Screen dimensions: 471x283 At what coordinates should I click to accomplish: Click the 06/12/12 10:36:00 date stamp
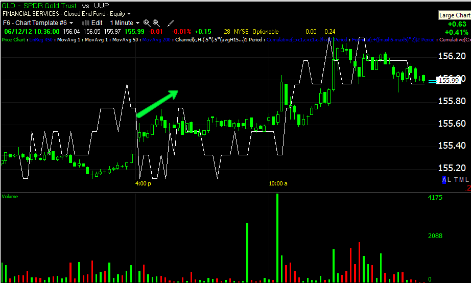pos(32,32)
